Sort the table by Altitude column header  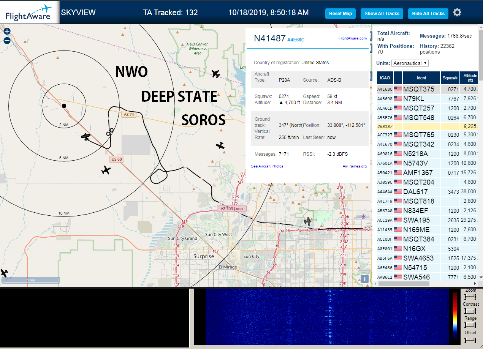[x=470, y=78]
